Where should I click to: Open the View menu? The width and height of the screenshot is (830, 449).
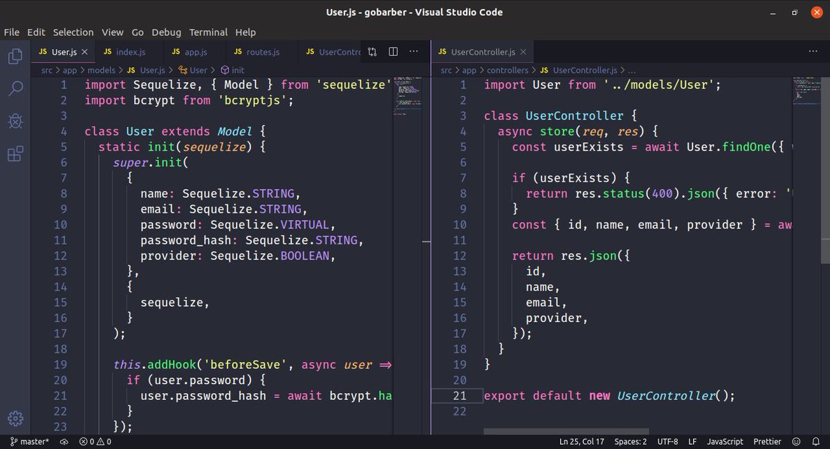(113, 32)
